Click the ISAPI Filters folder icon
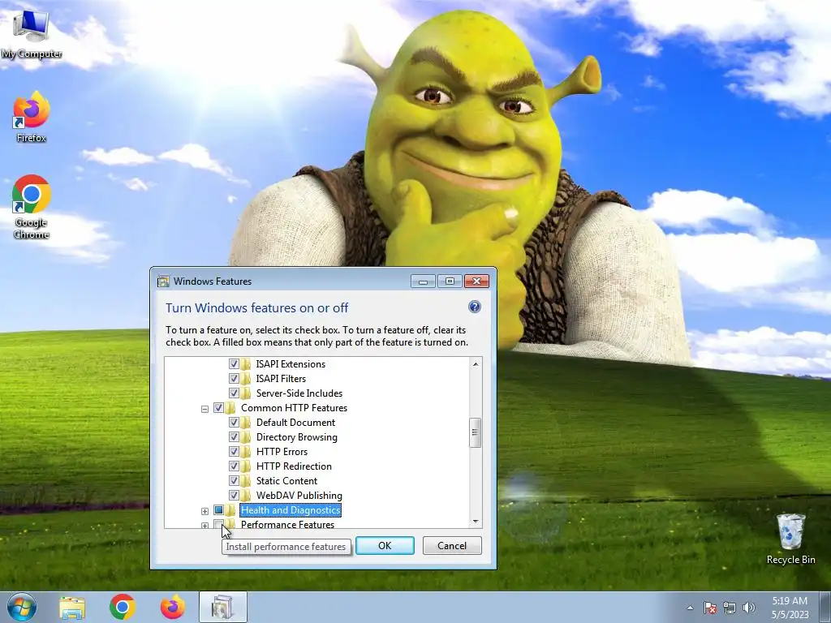This screenshot has height=623, width=831. pos(246,378)
